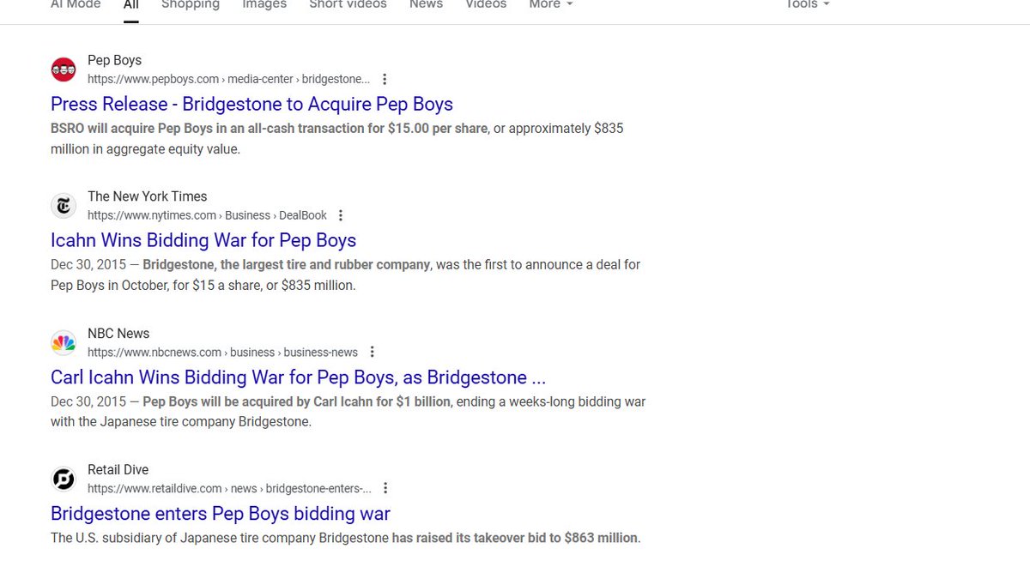
Task: Expand the More search filters dropdown
Action: click(x=550, y=5)
